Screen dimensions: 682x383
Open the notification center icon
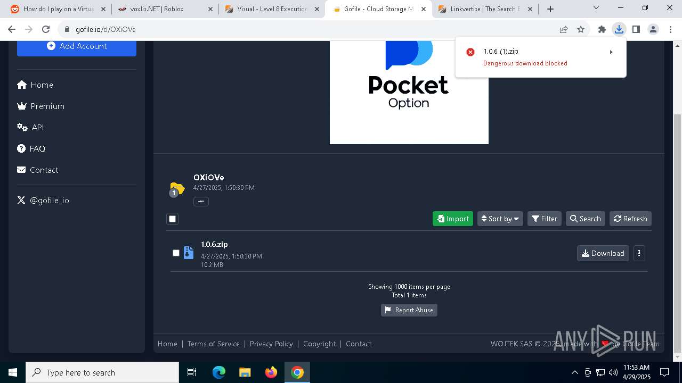(x=664, y=372)
